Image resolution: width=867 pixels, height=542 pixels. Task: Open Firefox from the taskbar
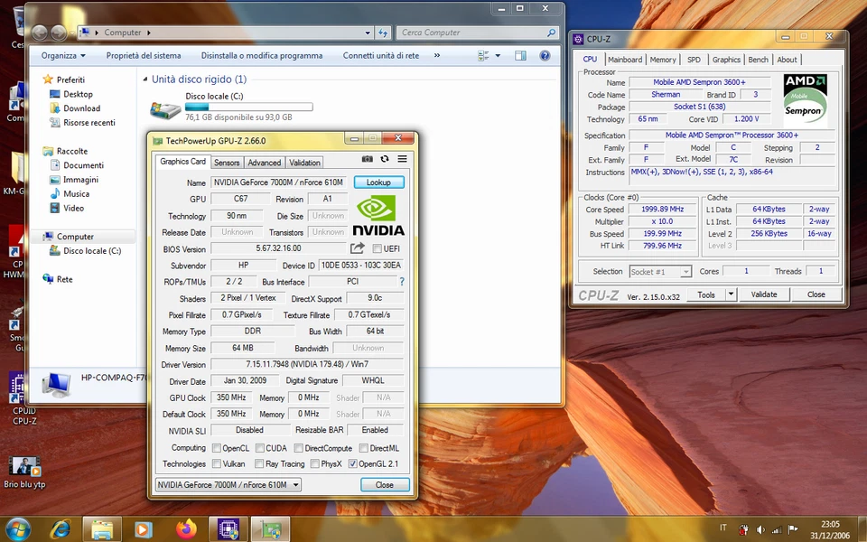click(x=186, y=528)
